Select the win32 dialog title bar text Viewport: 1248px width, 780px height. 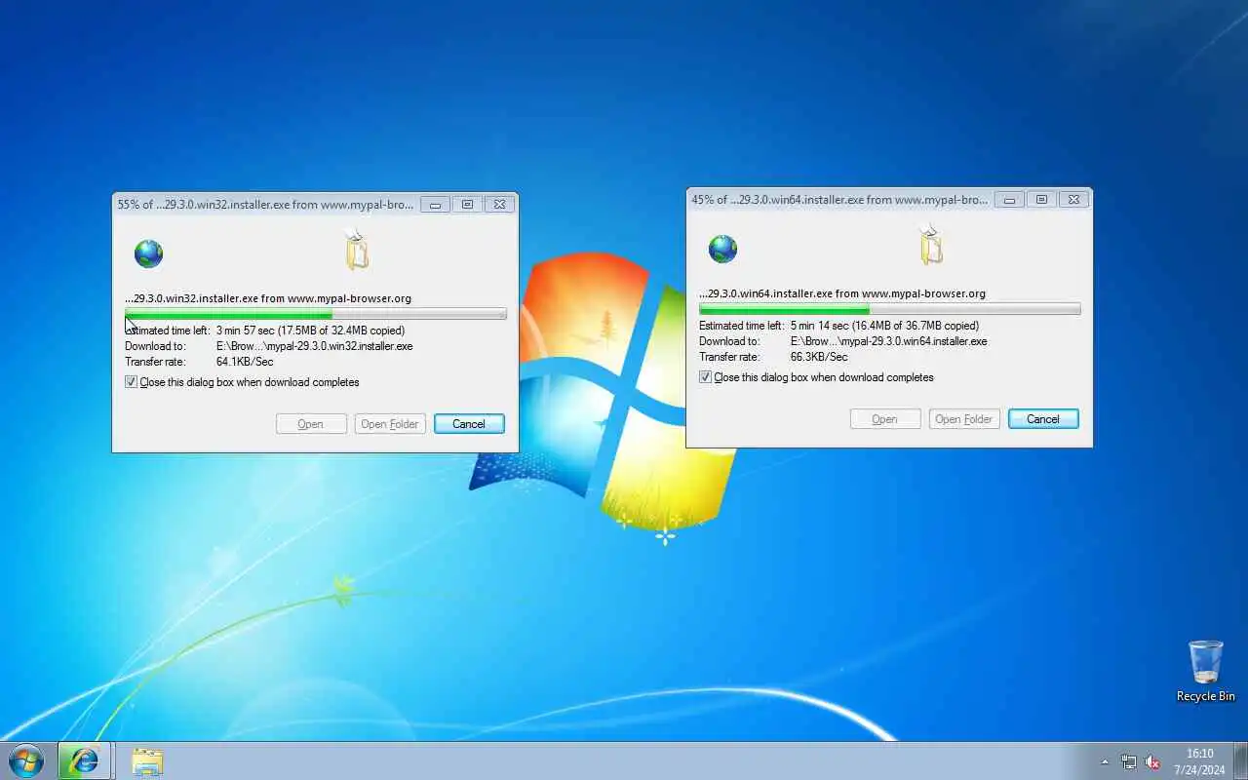point(265,205)
